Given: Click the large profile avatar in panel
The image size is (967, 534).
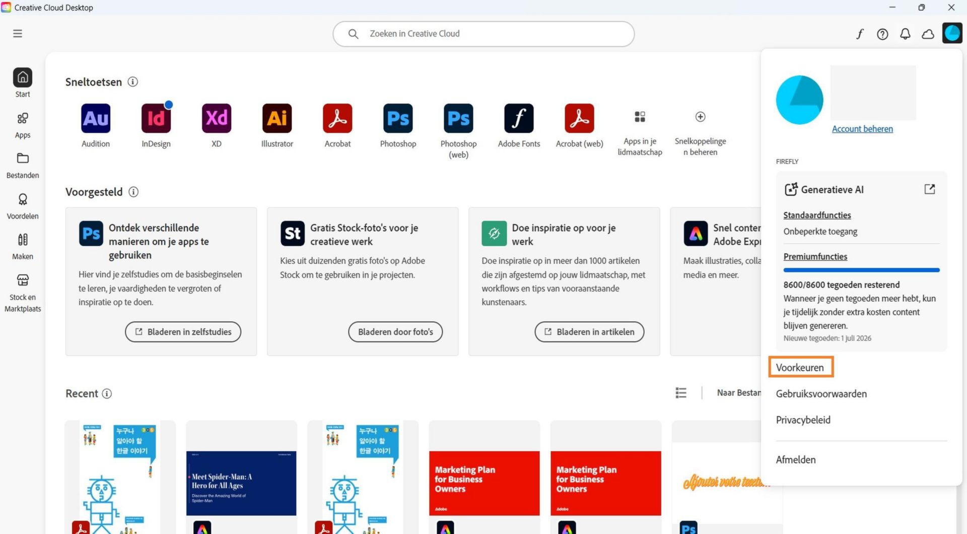Looking at the screenshot, I should (x=799, y=100).
